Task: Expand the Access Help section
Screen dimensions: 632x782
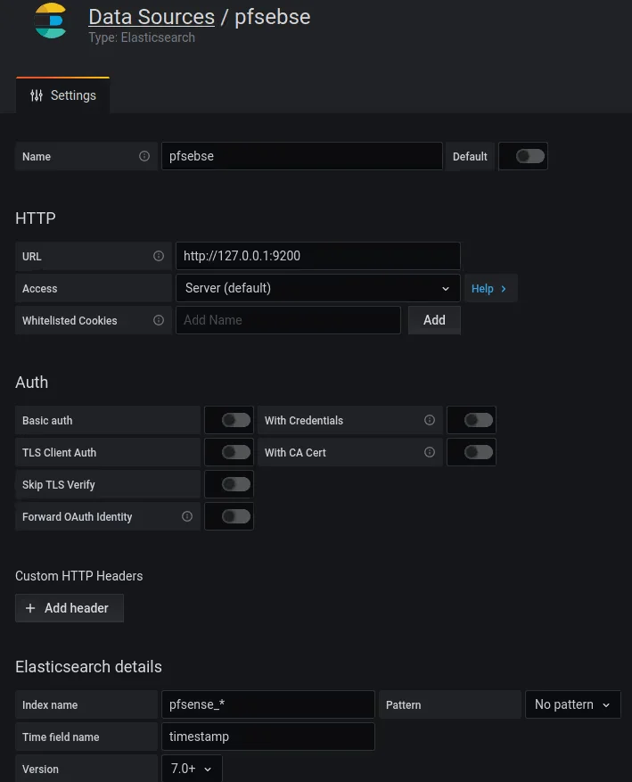Action: [x=489, y=288]
